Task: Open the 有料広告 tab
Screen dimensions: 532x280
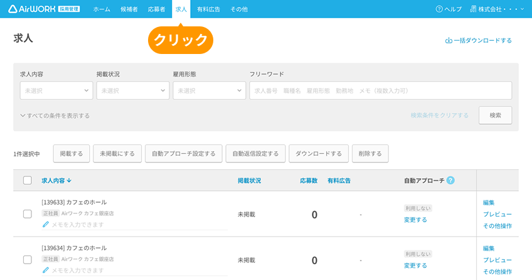Action: (209, 9)
